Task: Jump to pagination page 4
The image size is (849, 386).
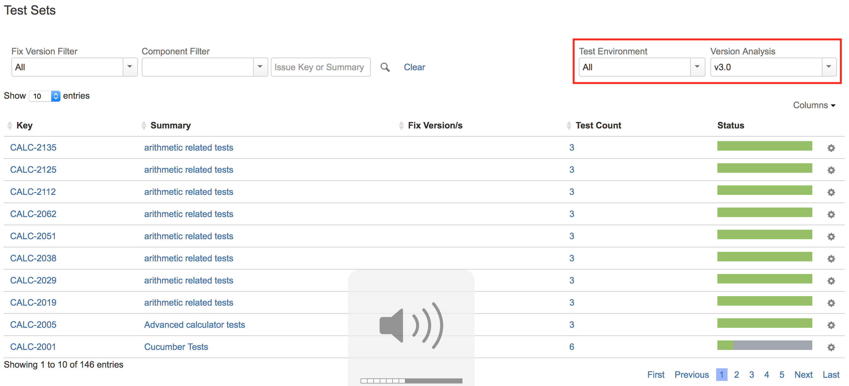Action: pyautogui.click(x=767, y=375)
